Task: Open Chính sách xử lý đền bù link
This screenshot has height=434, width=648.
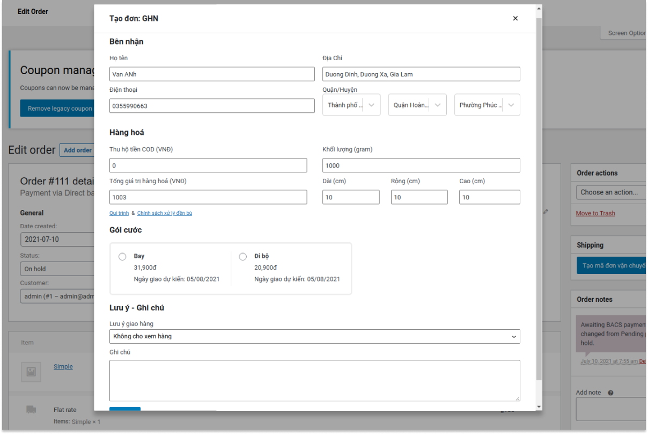Action: click(x=165, y=213)
